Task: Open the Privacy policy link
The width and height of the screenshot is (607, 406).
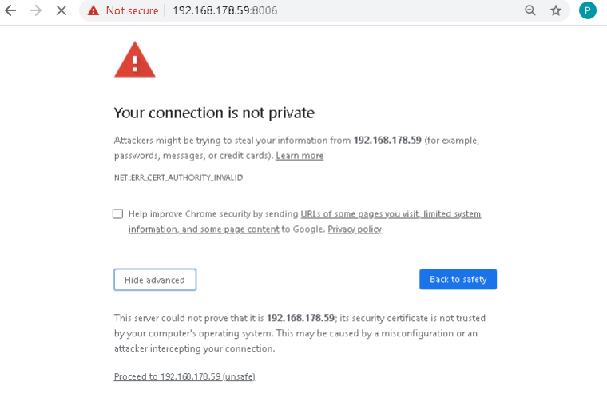Action: tap(355, 229)
